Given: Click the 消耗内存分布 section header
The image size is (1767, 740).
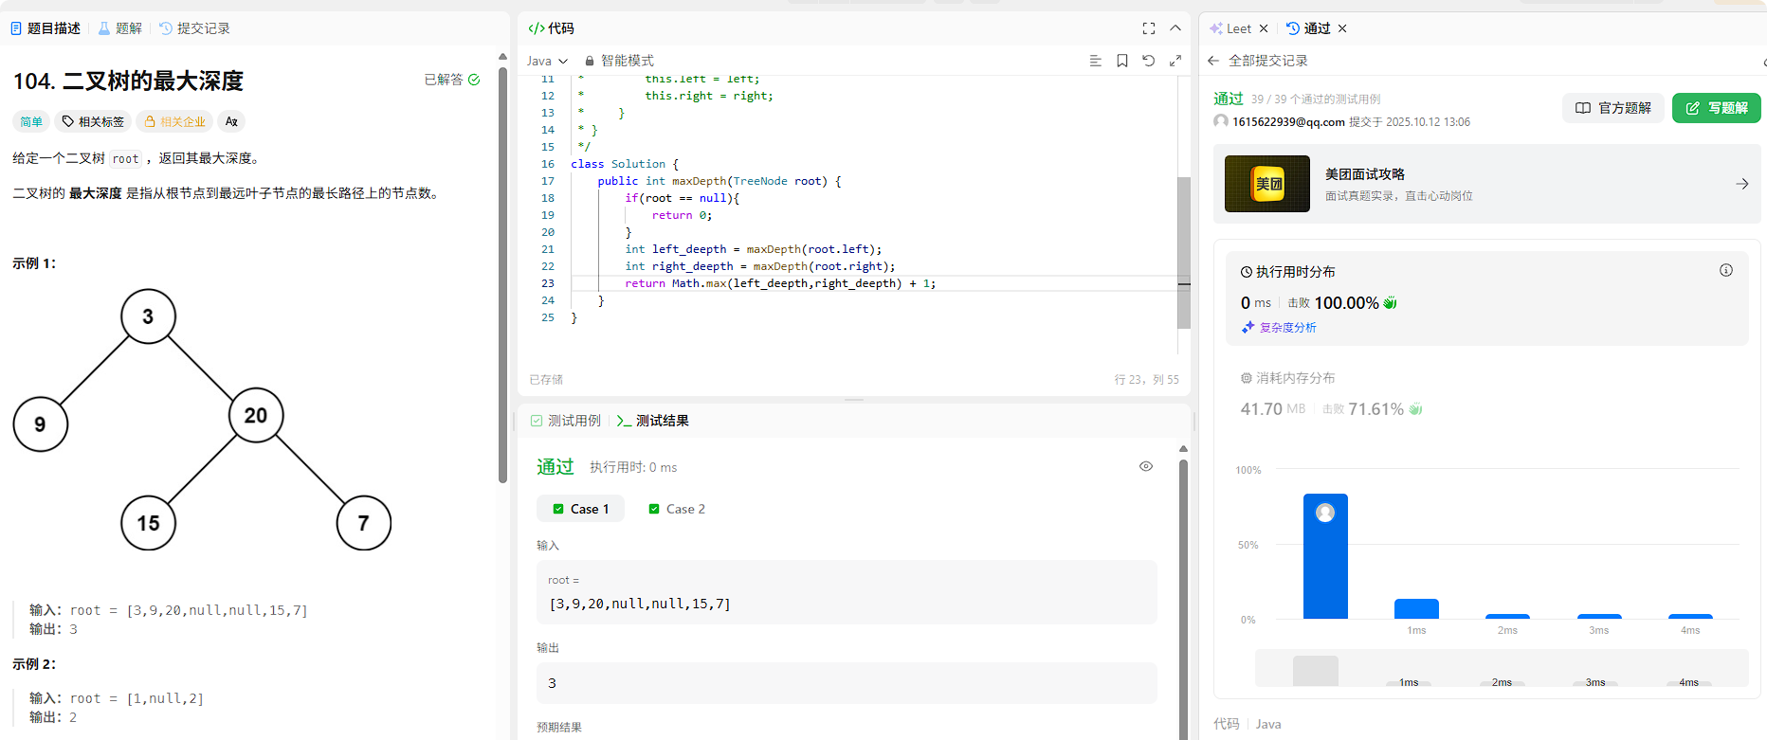Looking at the screenshot, I should click(1287, 378).
